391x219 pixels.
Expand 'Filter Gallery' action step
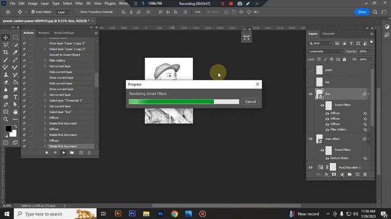pos(45,61)
